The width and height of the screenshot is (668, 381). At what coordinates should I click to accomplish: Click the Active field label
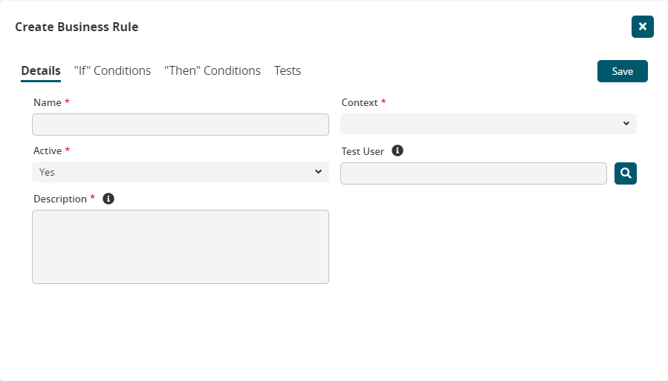48,150
